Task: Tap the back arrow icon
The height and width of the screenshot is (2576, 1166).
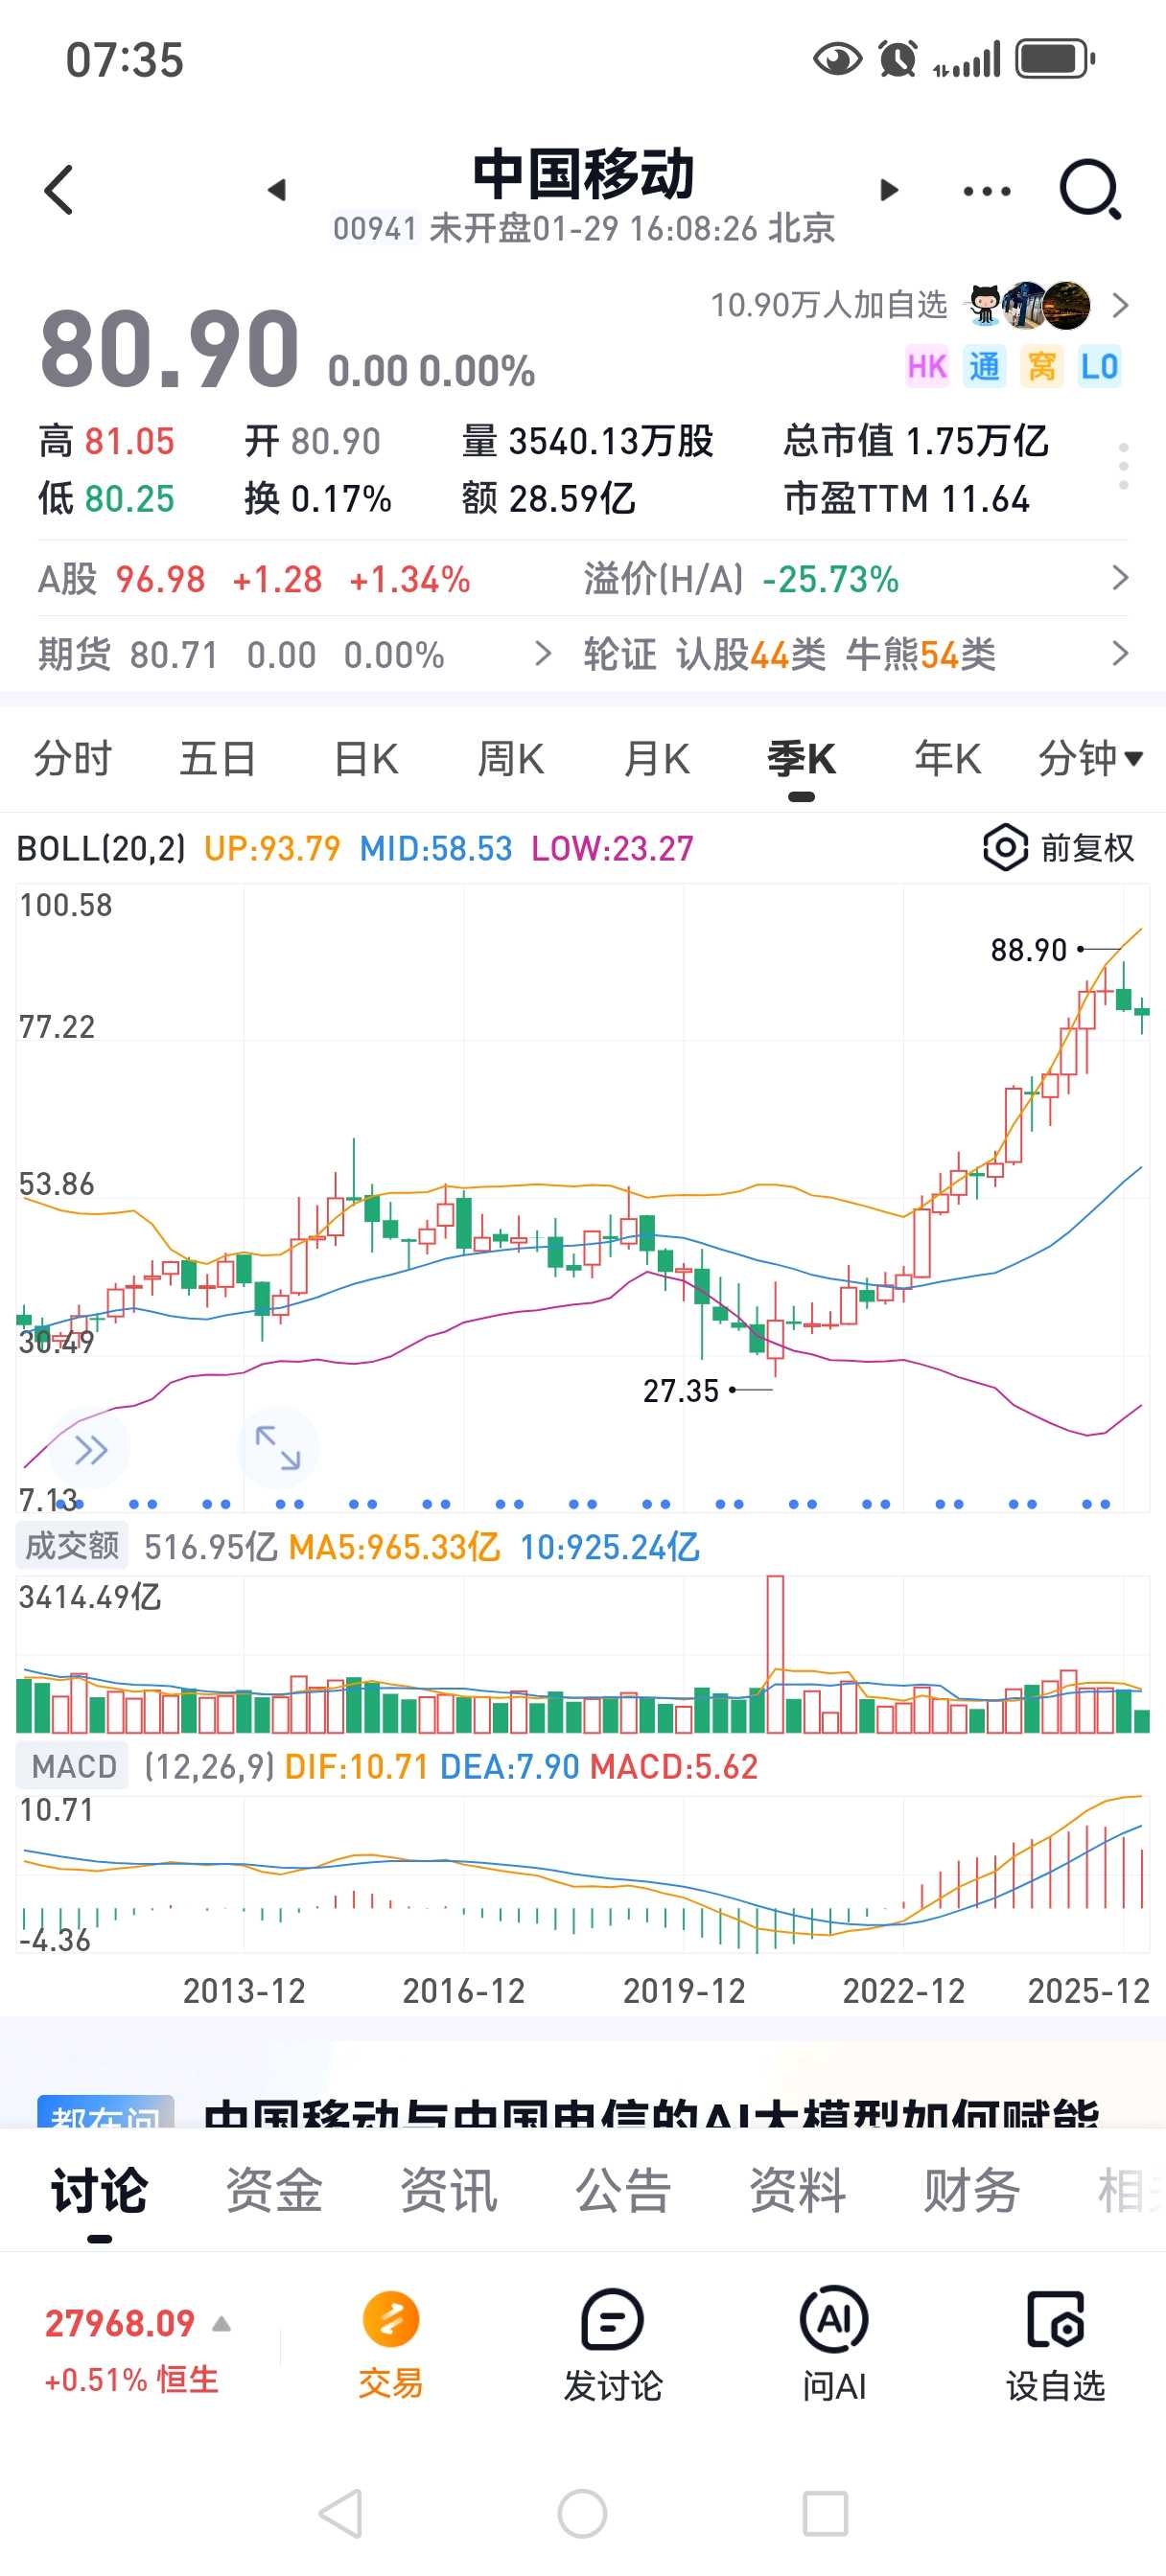Action: (x=59, y=190)
